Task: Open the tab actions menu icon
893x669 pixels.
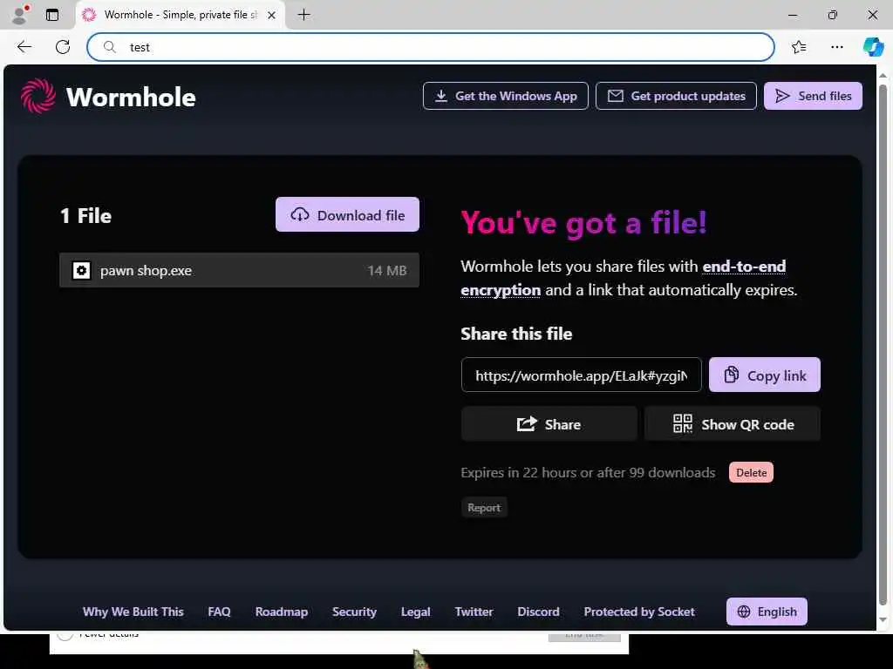Action: click(51, 15)
